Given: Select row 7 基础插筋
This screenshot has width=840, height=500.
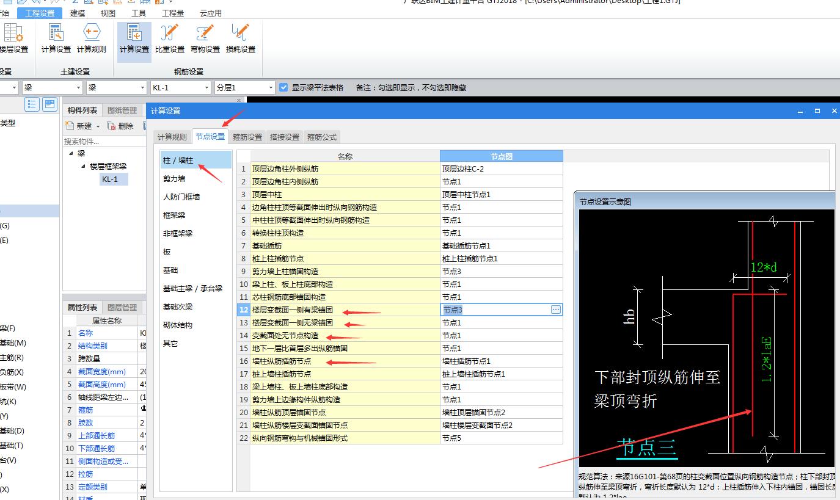Looking at the screenshot, I should click(x=345, y=245).
